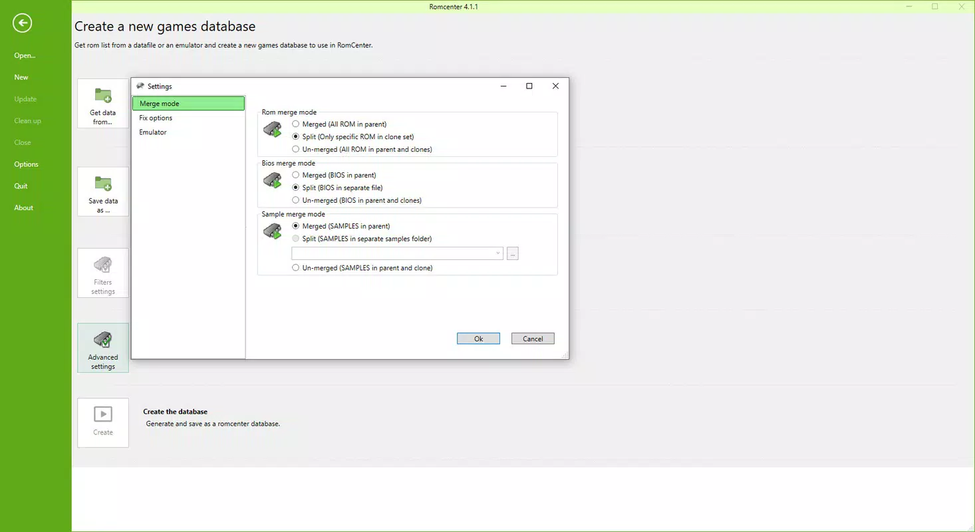Click the Save data as folder icon

pyautogui.click(x=103, y=184)
